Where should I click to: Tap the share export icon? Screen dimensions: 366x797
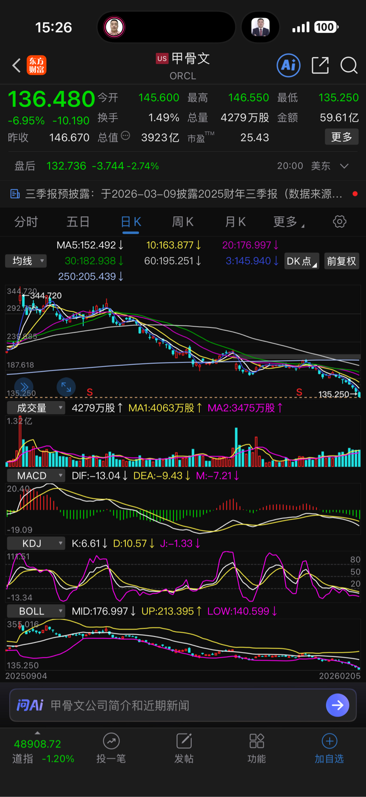coord(320,65)
